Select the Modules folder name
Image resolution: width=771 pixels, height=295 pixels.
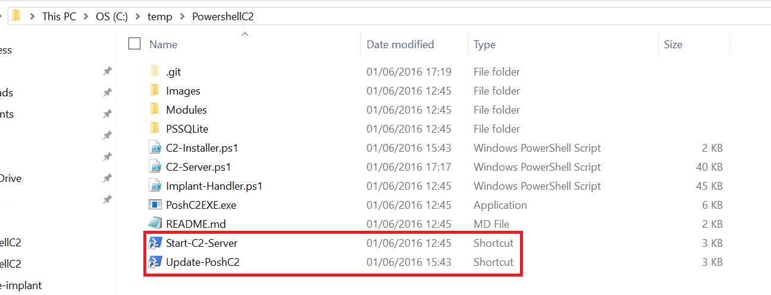(x=186, y=110)
